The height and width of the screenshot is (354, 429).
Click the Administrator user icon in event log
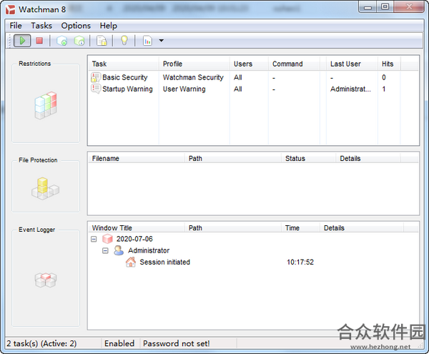click(119, 250)
